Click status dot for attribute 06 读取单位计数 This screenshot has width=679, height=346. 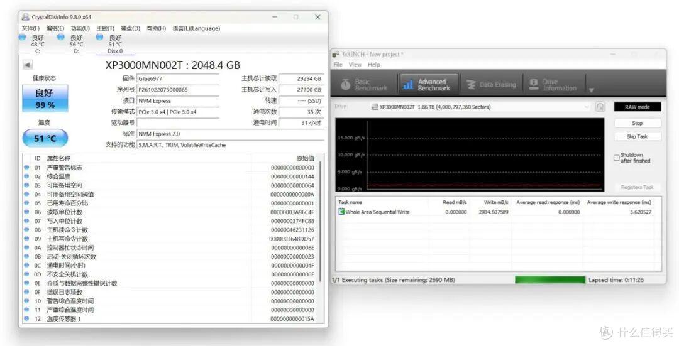26,212
